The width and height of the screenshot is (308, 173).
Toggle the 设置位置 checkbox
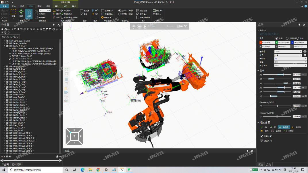(262, 136)
